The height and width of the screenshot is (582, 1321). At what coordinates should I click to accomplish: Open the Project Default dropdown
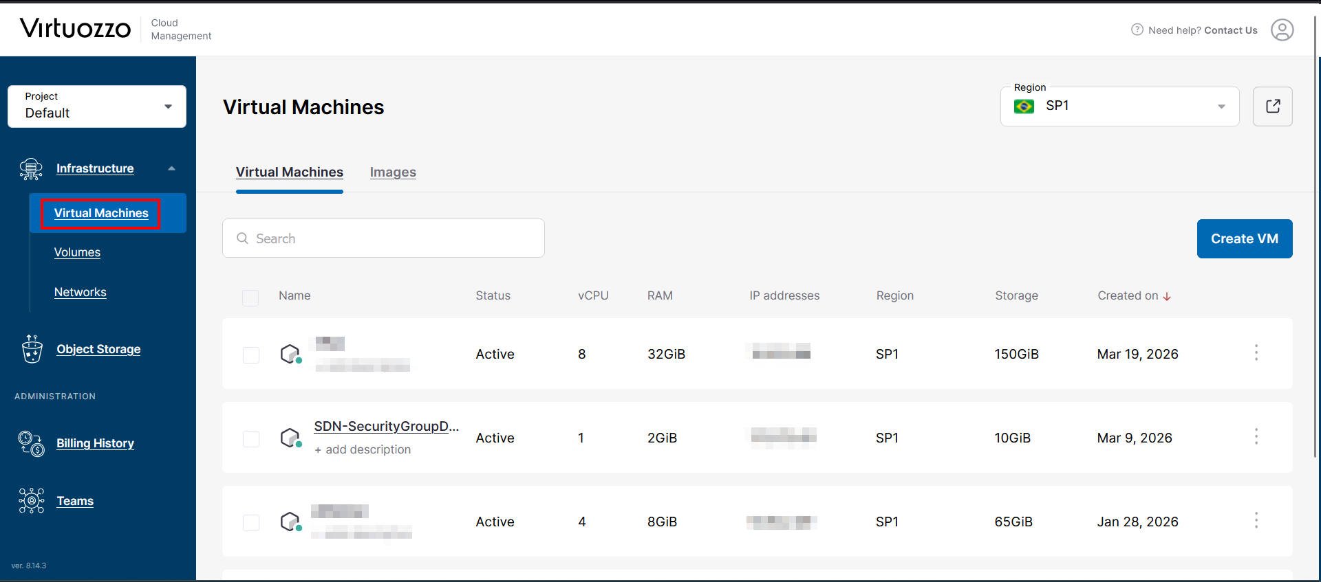point(97,107)
